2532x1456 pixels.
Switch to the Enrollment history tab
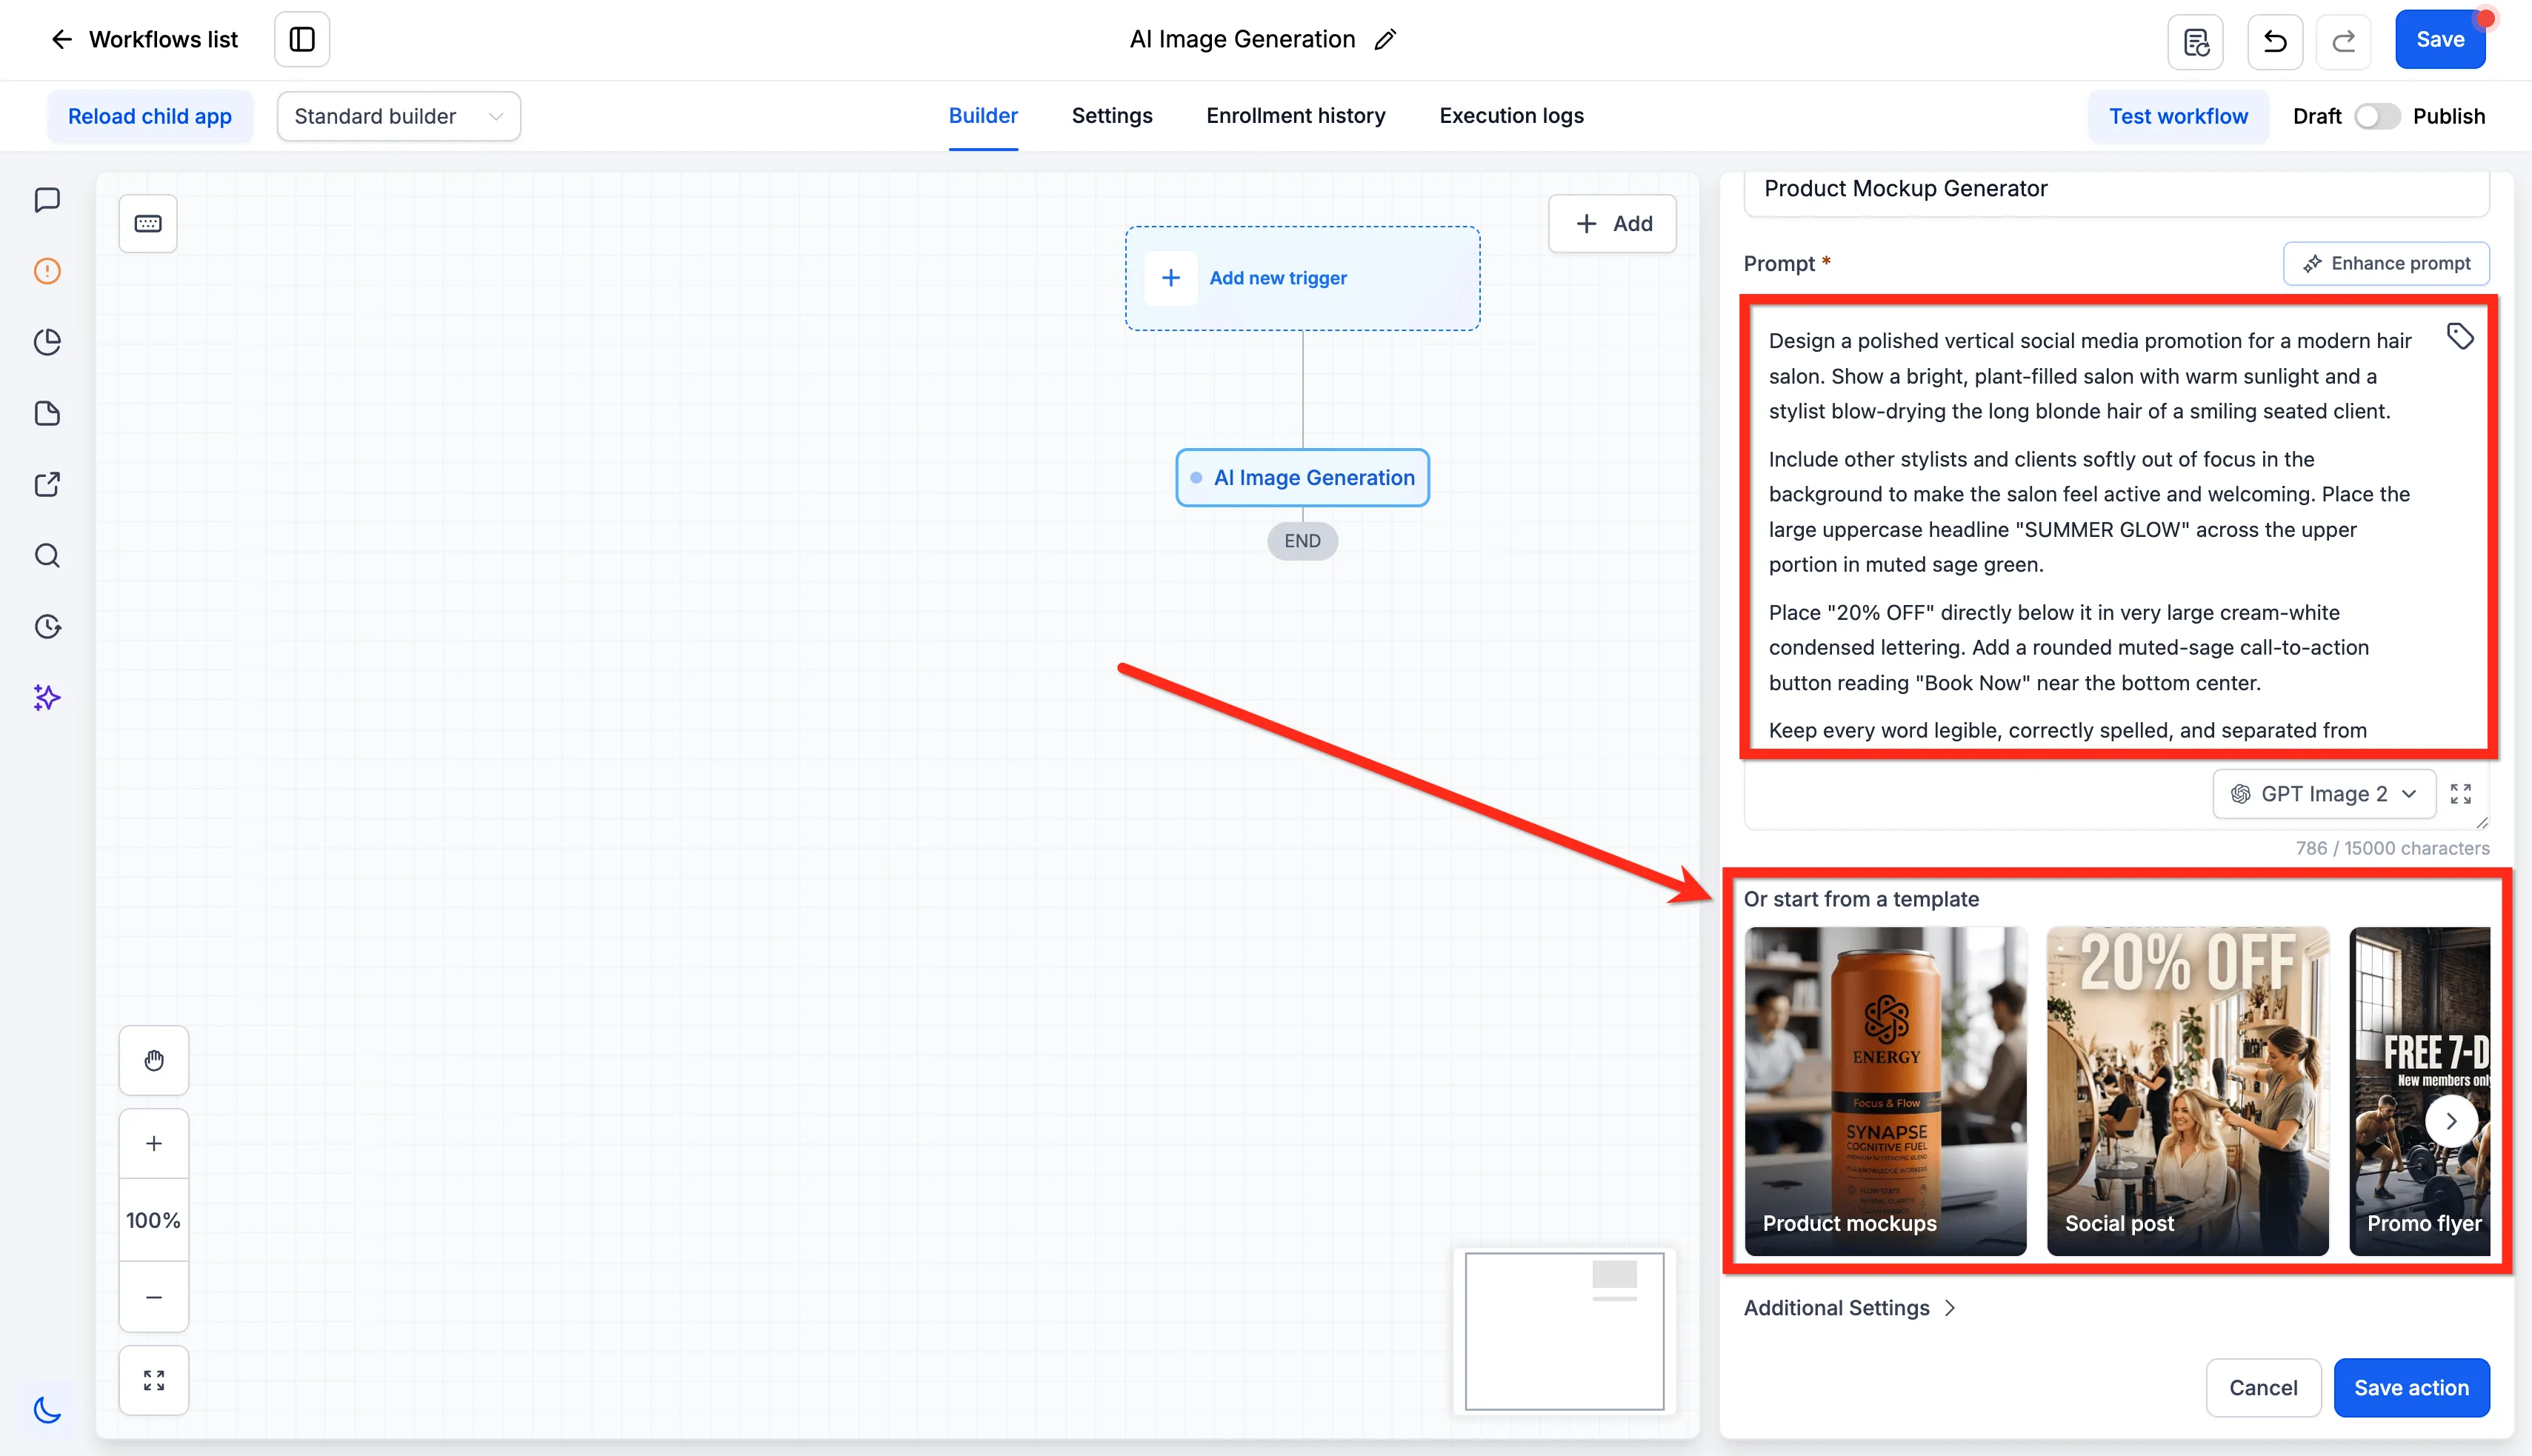pyautogui.click(x=1296, y=116)
